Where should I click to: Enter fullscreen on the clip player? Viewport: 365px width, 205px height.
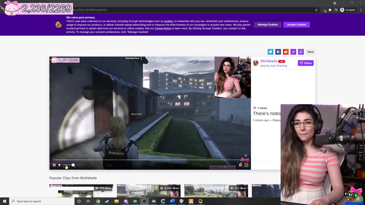246,165
